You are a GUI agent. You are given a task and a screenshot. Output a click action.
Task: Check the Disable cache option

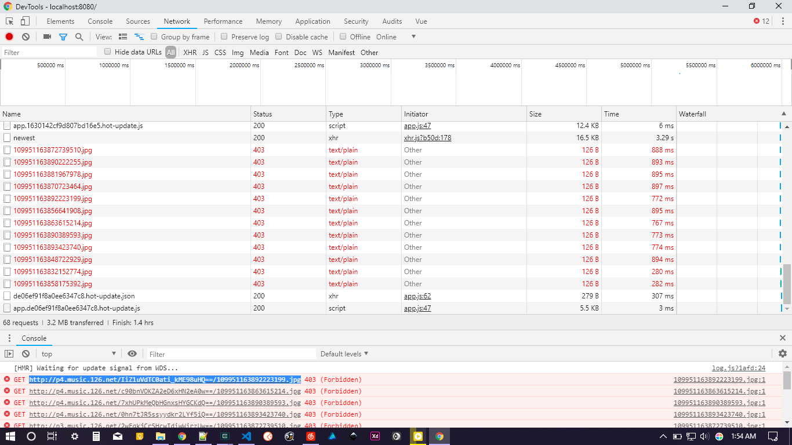[x=279, y=37]
